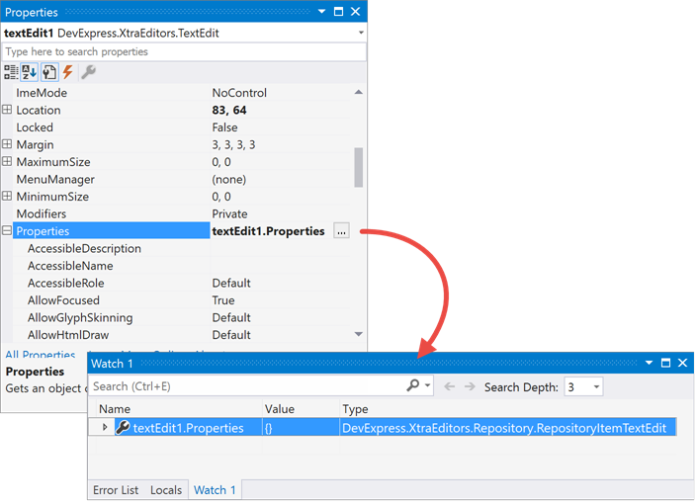
Task: Expand the textEdit1.Properties watch entry
Action: (105, 428)
